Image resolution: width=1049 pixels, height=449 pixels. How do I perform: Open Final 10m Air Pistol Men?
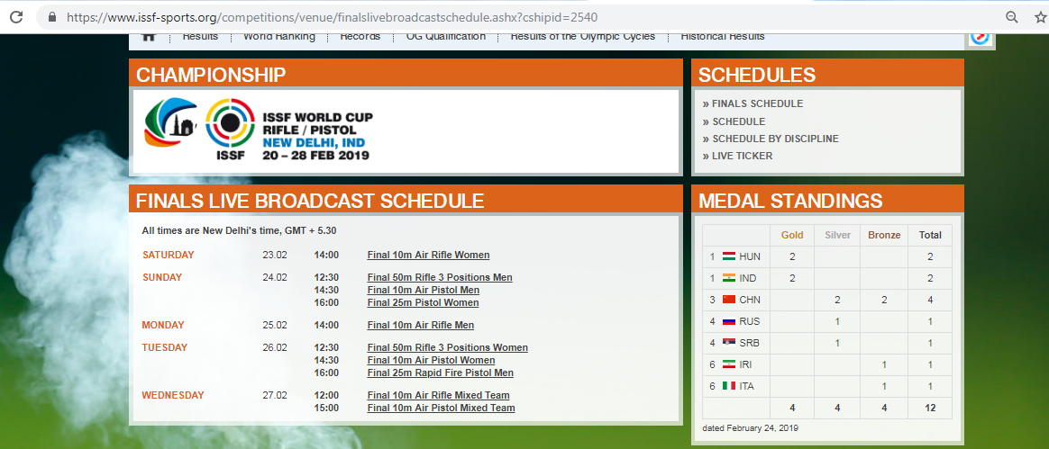tap(423, 290)
